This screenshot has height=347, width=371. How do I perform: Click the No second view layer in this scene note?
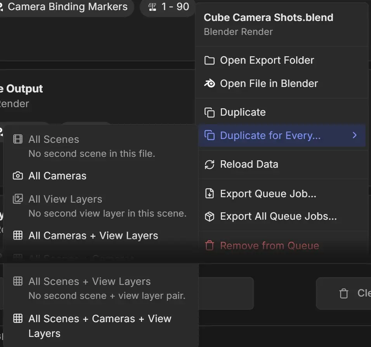[107, 213]
